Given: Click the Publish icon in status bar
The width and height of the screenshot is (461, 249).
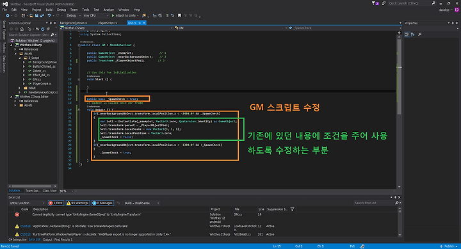Looking at the screenshot, I should click(x=441, y=246).
